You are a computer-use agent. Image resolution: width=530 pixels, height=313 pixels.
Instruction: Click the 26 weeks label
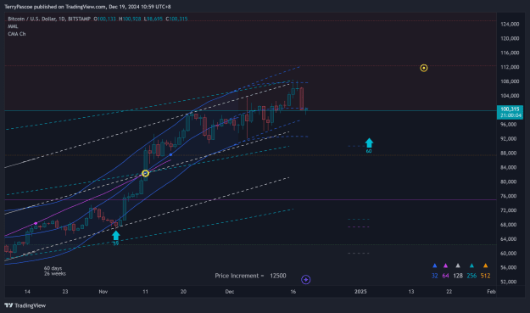click(55, 274)
